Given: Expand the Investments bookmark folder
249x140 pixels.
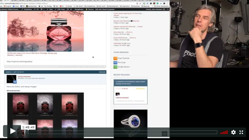Looking at the screenshot, I should coord(90,6).
